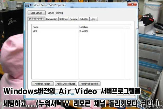
Task: Click the D:\MP4 location cell
Action: [x=84, y=31]
